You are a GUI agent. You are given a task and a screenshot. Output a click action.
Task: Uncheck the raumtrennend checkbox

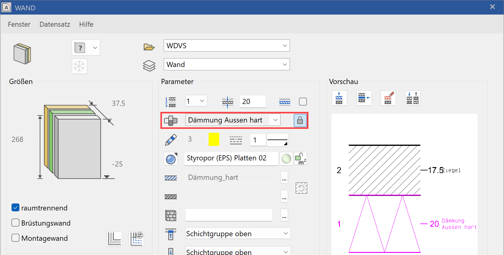pyautogui.click(x=15, y=208)
